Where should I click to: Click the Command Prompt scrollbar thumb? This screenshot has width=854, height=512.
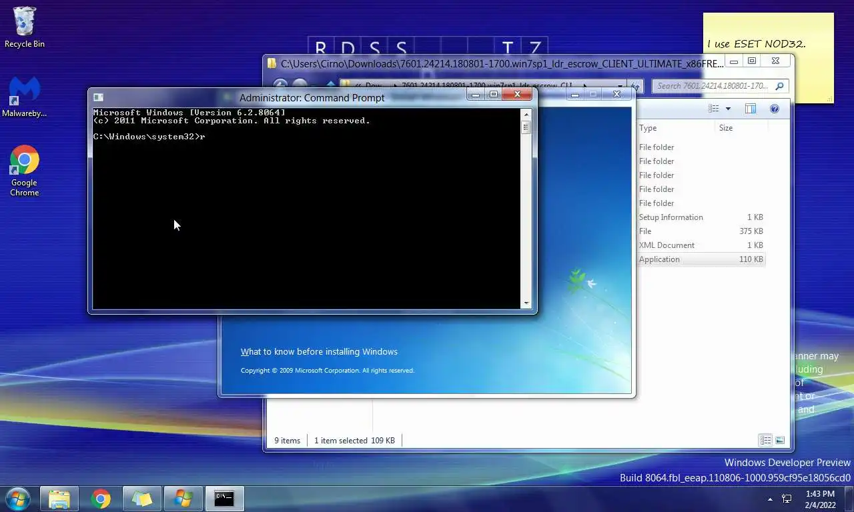[526, 127]
